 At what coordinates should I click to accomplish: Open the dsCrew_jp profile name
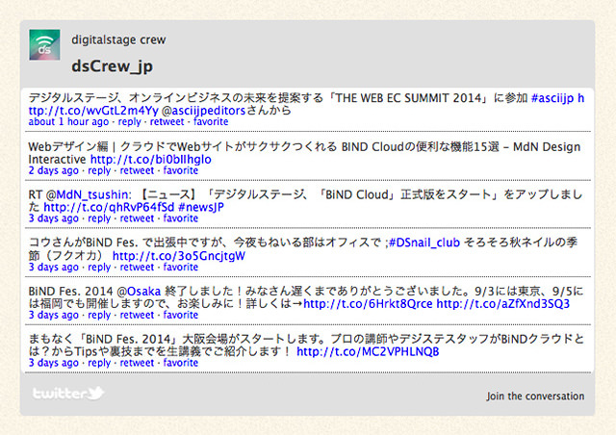click(x=112, y=66)
